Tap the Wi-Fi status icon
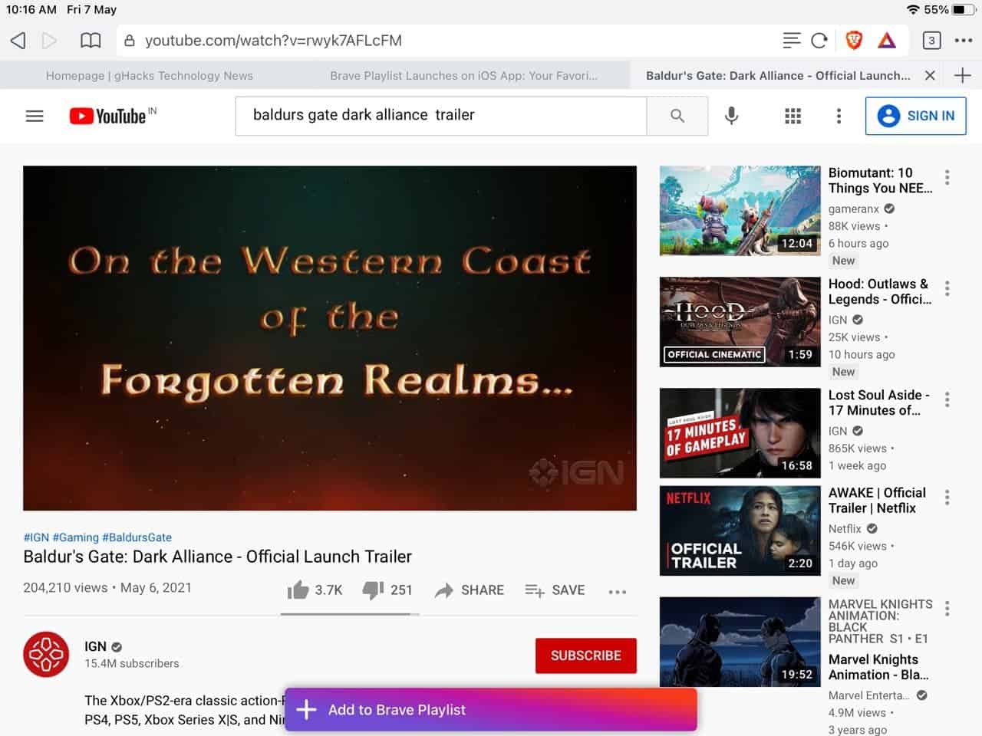This screenshot has height=736, width=982. pyautogui.click(x=913, y=10)
